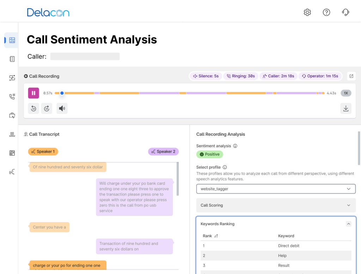Pause the call recording playback
The height and width of the screenshot is (274, 361).
(x=33, y=93)
